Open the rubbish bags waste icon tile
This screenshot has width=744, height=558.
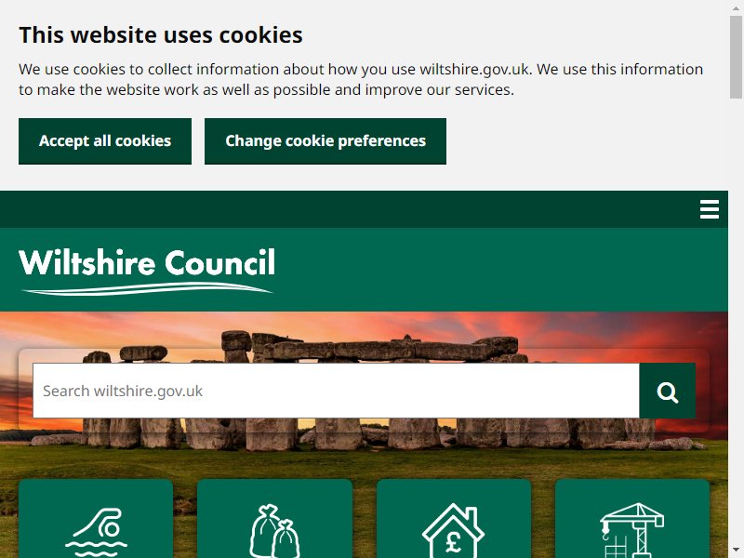[274, 519]
